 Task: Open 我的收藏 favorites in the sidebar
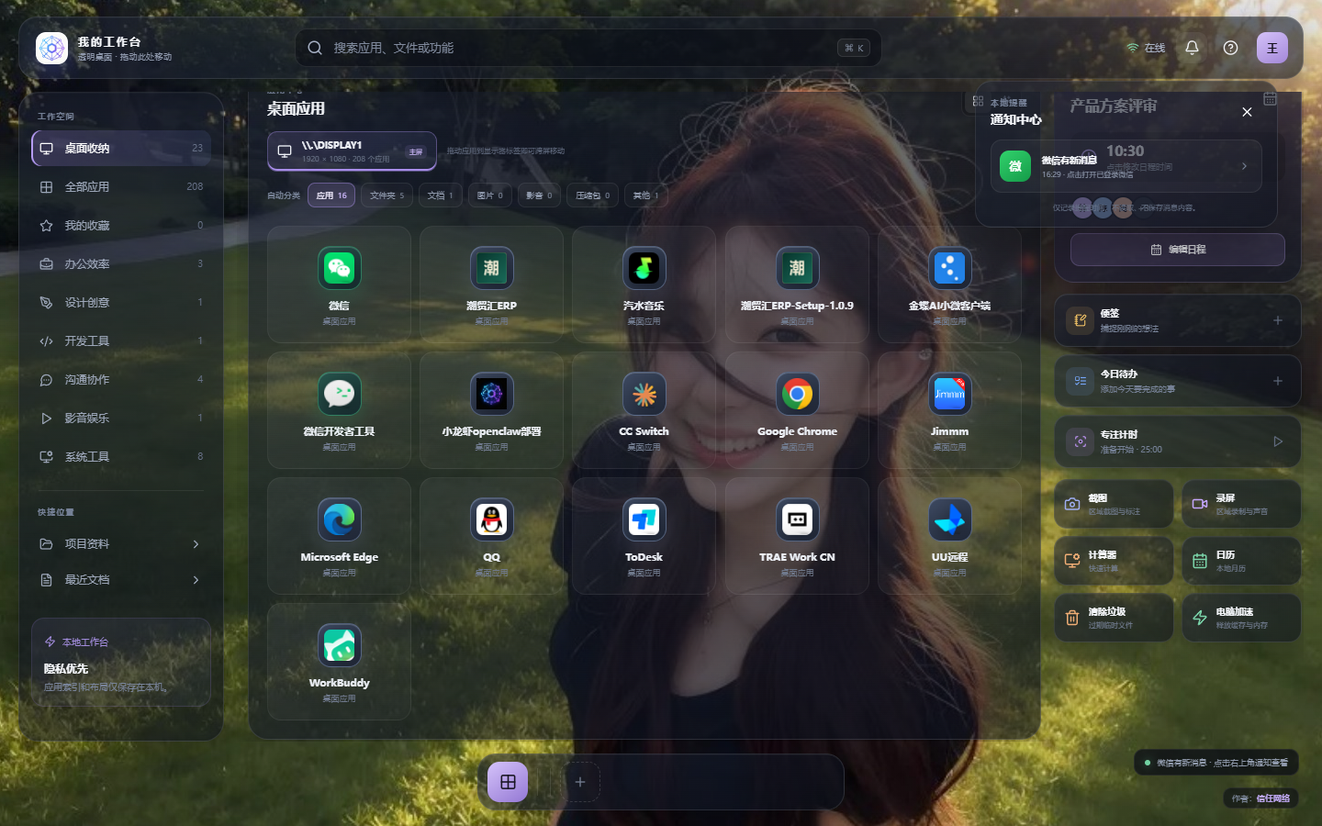pyautogui.click(x=121, y=225)
